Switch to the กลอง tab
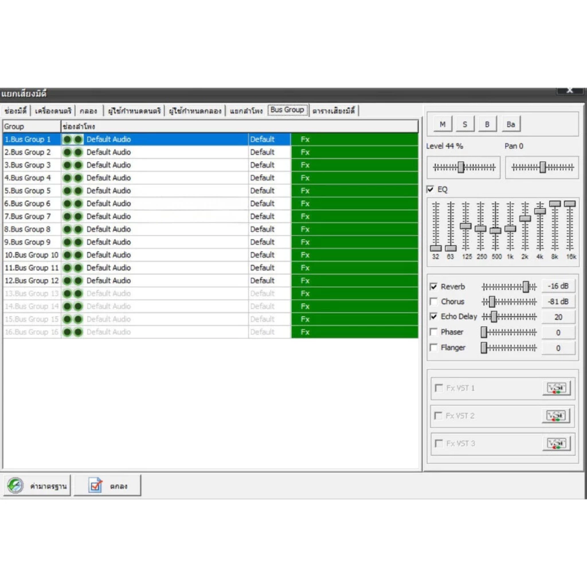This screenshot has width=587, height=587. pos(88,111)
